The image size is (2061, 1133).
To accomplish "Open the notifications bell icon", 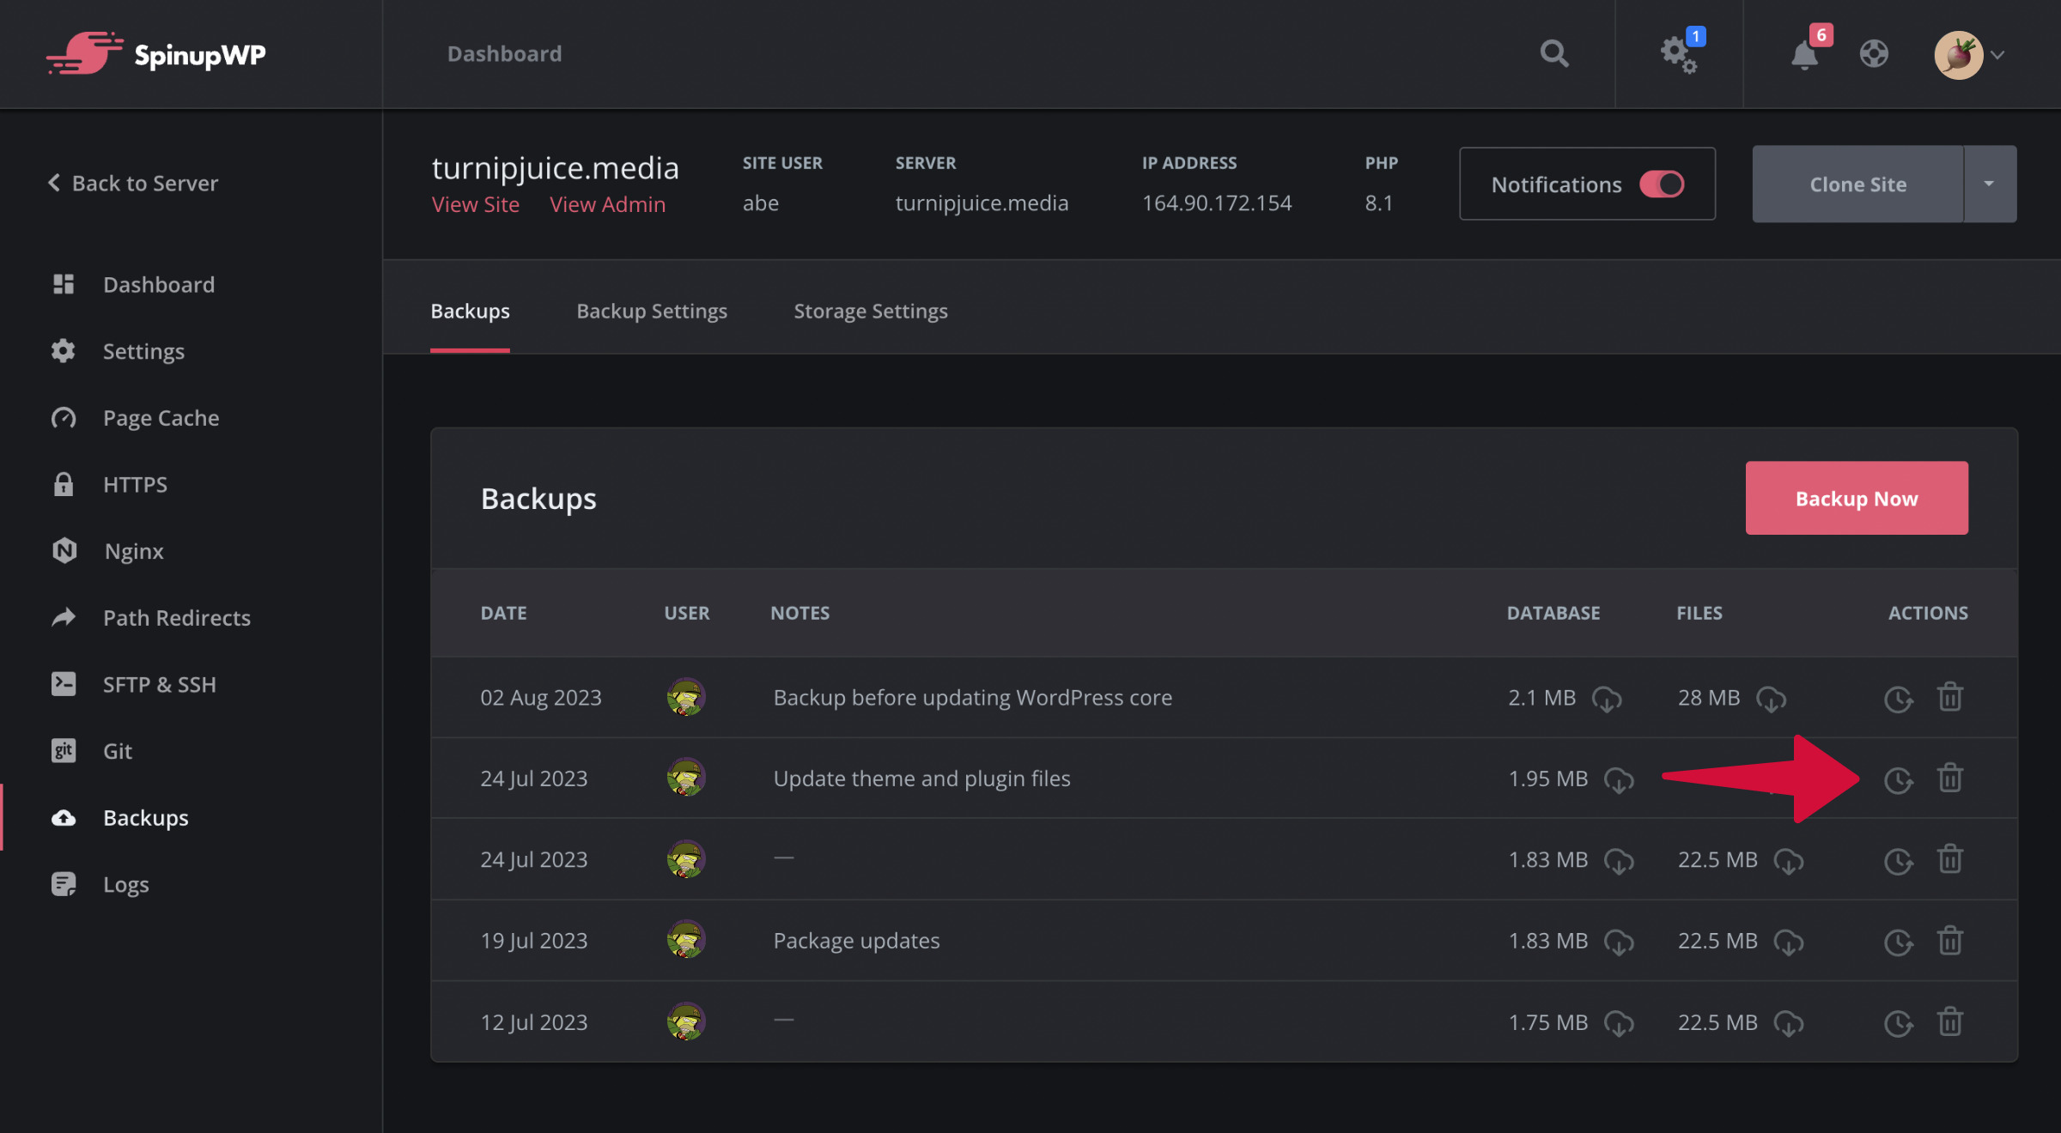I will pyautogui.click(x=1804, y=56).
